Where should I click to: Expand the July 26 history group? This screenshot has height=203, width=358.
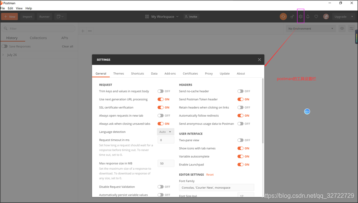point(3,55)
